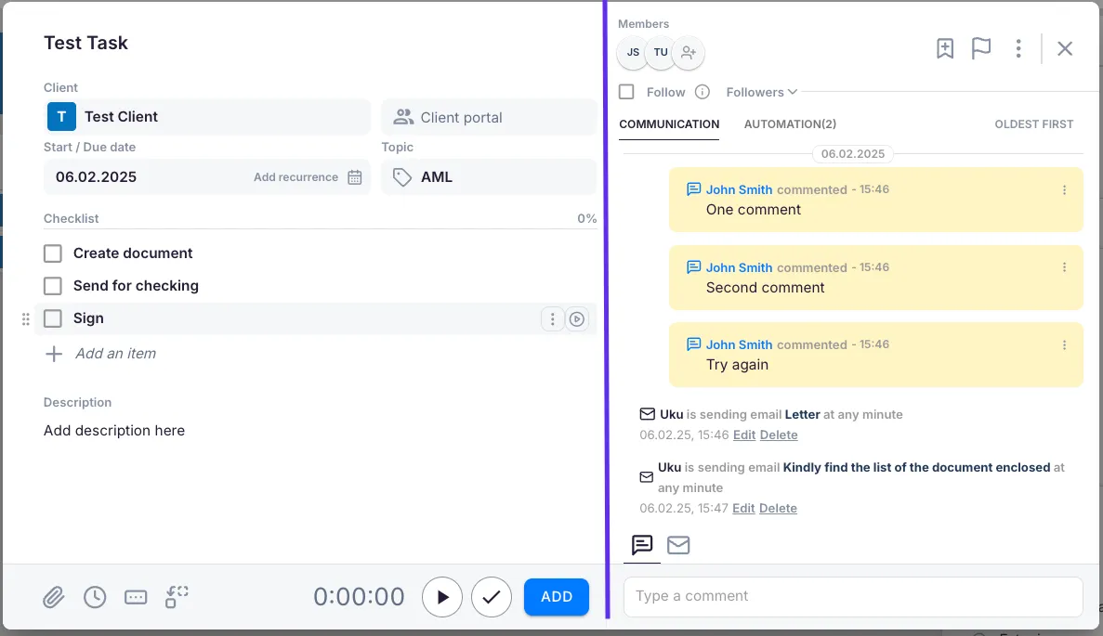Open options menu for Sign item
This screenshot has width=1103, height=636.
click(x=552, y=319)
